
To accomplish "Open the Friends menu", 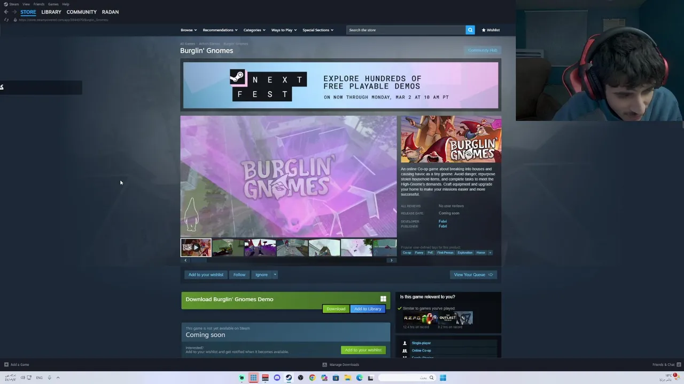I will (x=39, y=4).
